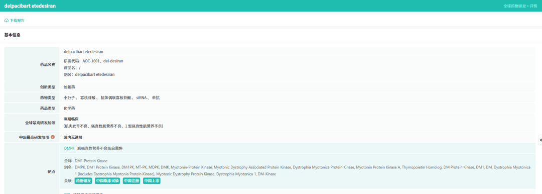The height and width of the screenshot is (194, 542).
Task: Click the delpacibart etedesiran header title
Action: pyautogui.click(x=30, y=6)
